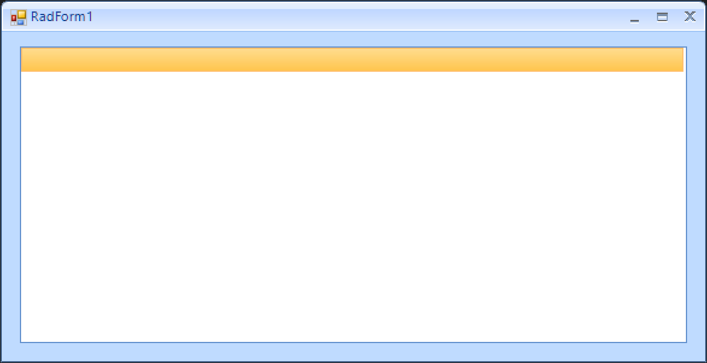707x363 pixels.
Task: Click the first item in the list control
Action: pyautogui.click(x=352, y=60)
